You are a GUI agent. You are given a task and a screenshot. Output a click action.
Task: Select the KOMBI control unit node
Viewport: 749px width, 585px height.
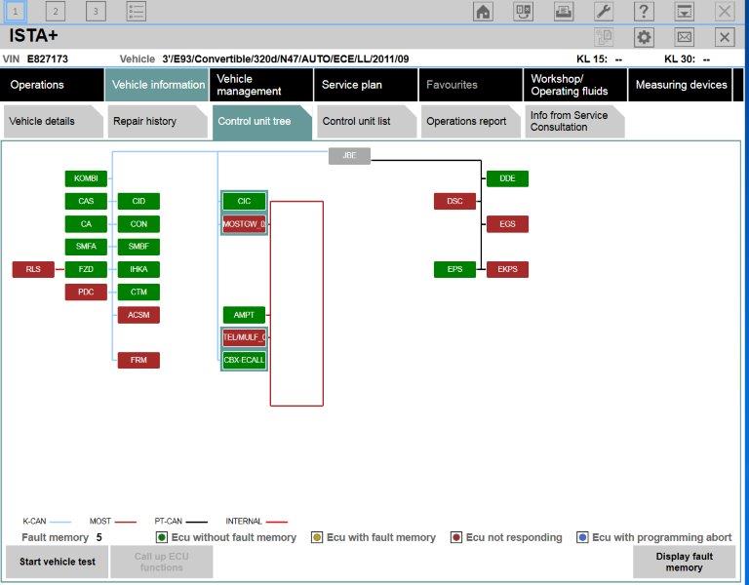click(86, 178)
